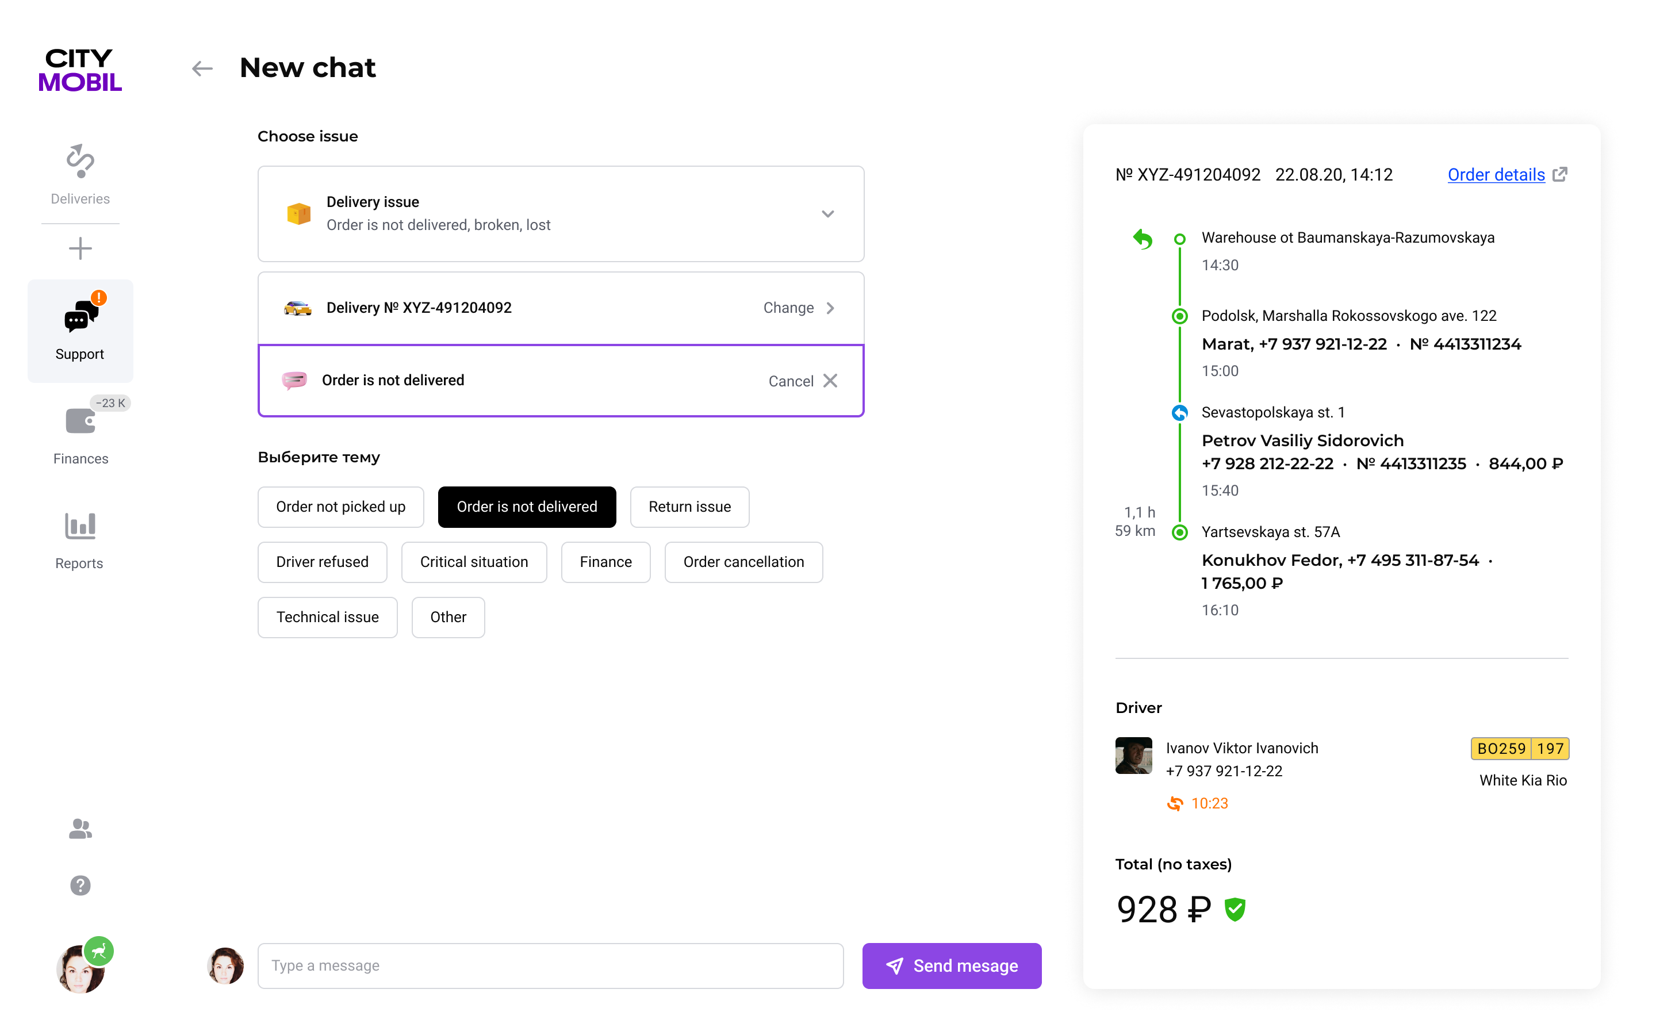
Task: Click the City Mobil logo
Action: [80, 69]
